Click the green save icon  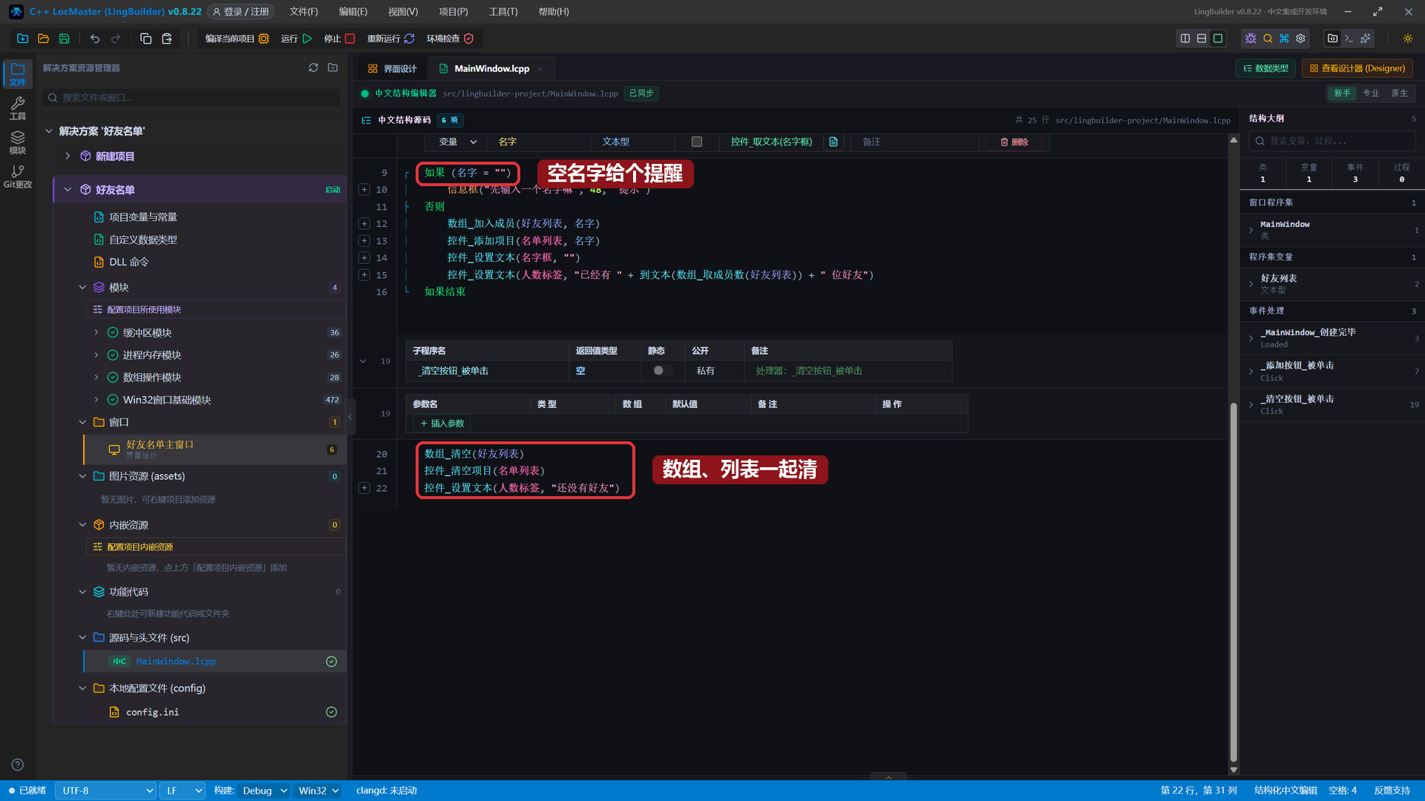point(65,39)
